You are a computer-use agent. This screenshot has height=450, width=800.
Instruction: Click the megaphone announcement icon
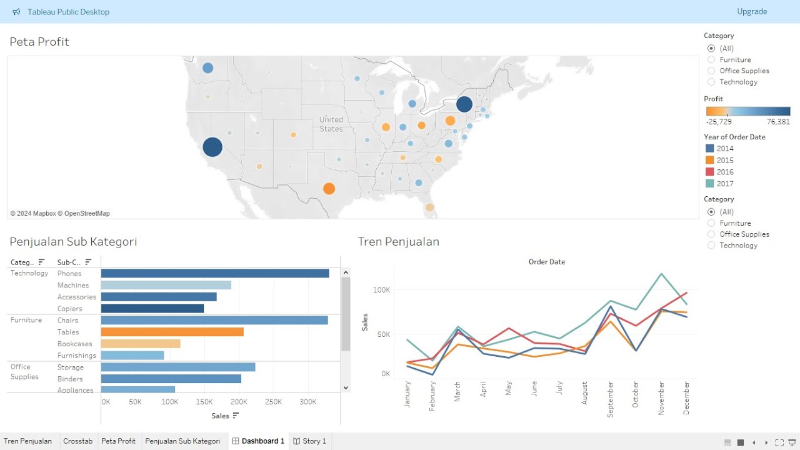click(16, 12)
